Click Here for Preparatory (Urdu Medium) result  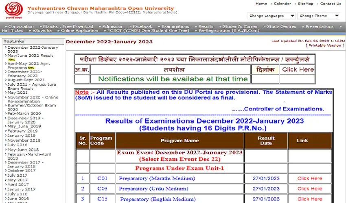pos(310,189)
